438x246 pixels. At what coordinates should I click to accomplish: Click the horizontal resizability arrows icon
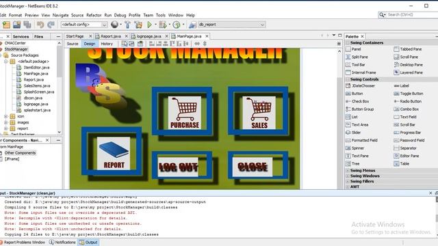click(197, 44)
